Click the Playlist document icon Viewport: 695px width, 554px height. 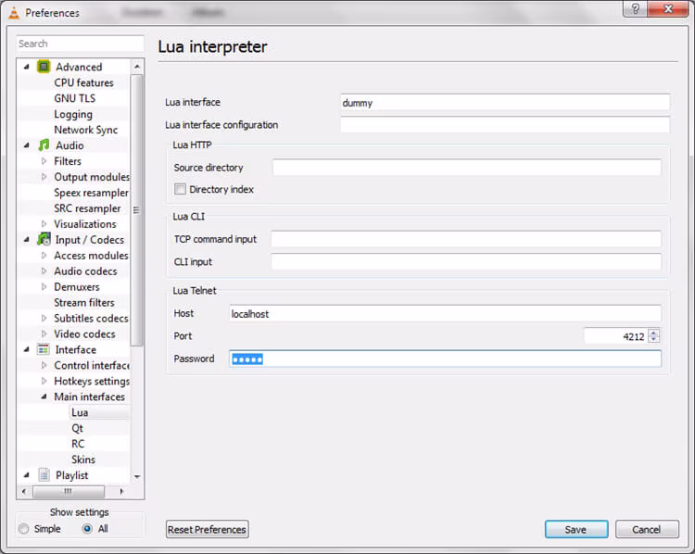tap(44, 474)
